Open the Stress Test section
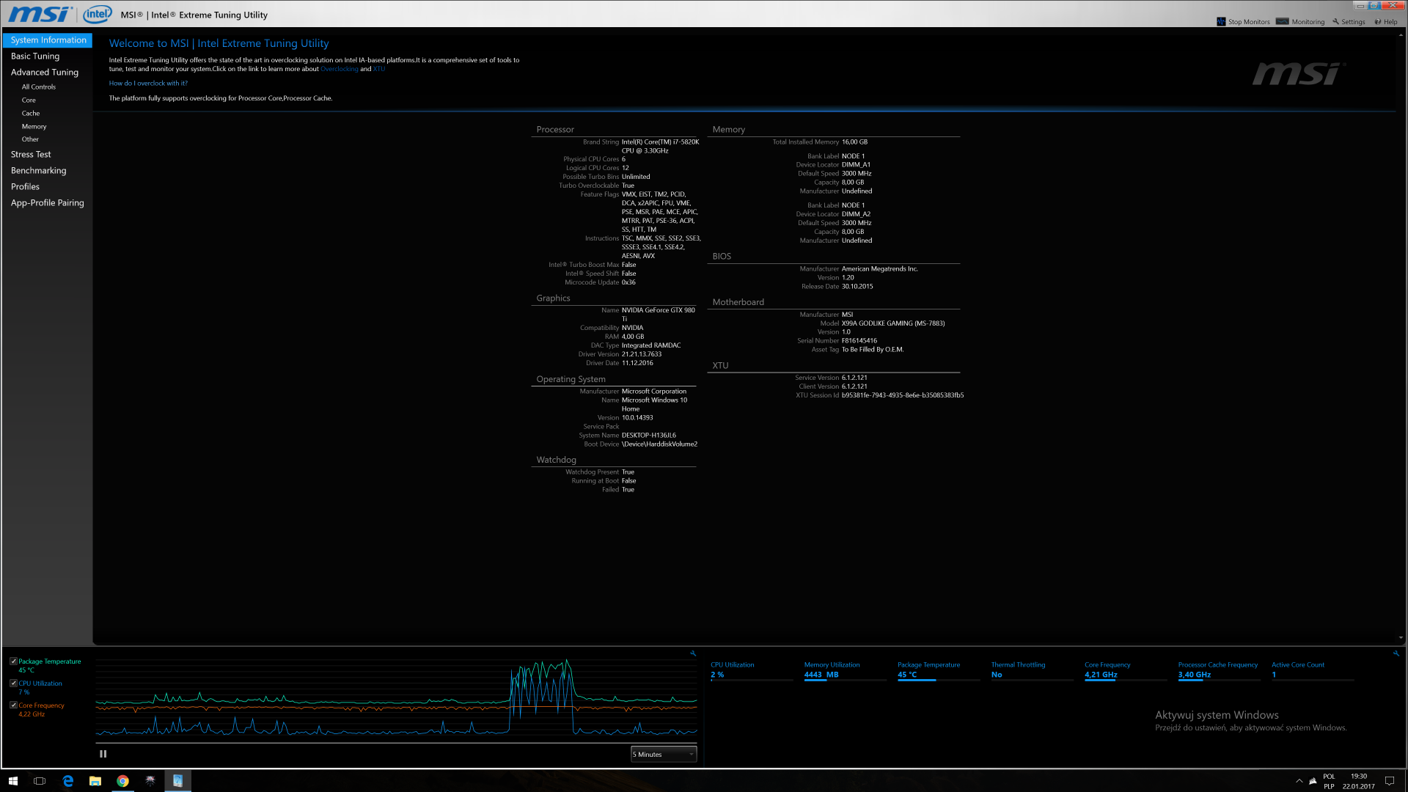 point(31,155)
